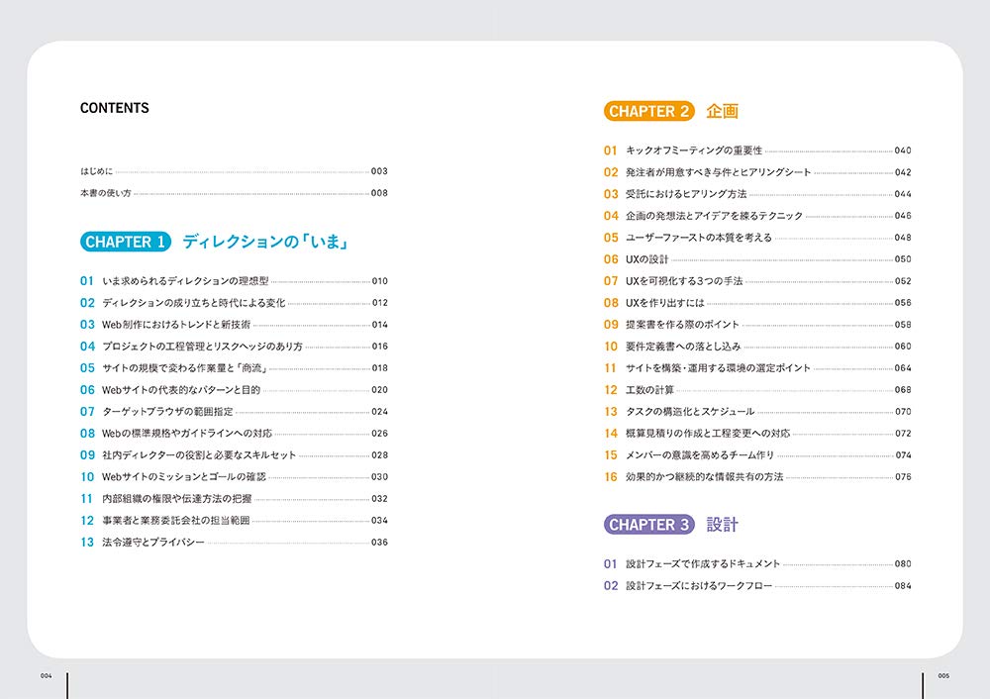Click 工数の計算 entry
The height and width of the screenshot is (699, 990).
click(757, 390)
